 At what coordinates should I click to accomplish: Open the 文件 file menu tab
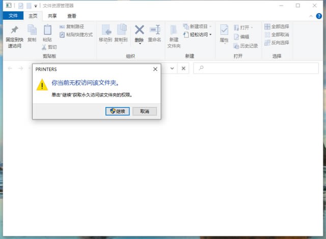click(13, 16)
